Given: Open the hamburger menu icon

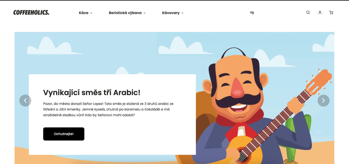Looking at the screenshot, I should 252,13.
